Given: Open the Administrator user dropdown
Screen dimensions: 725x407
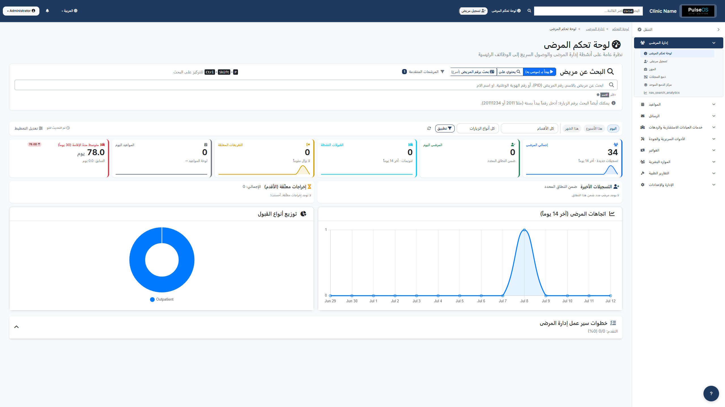Looking at the screenshot, I should [21, 11].
